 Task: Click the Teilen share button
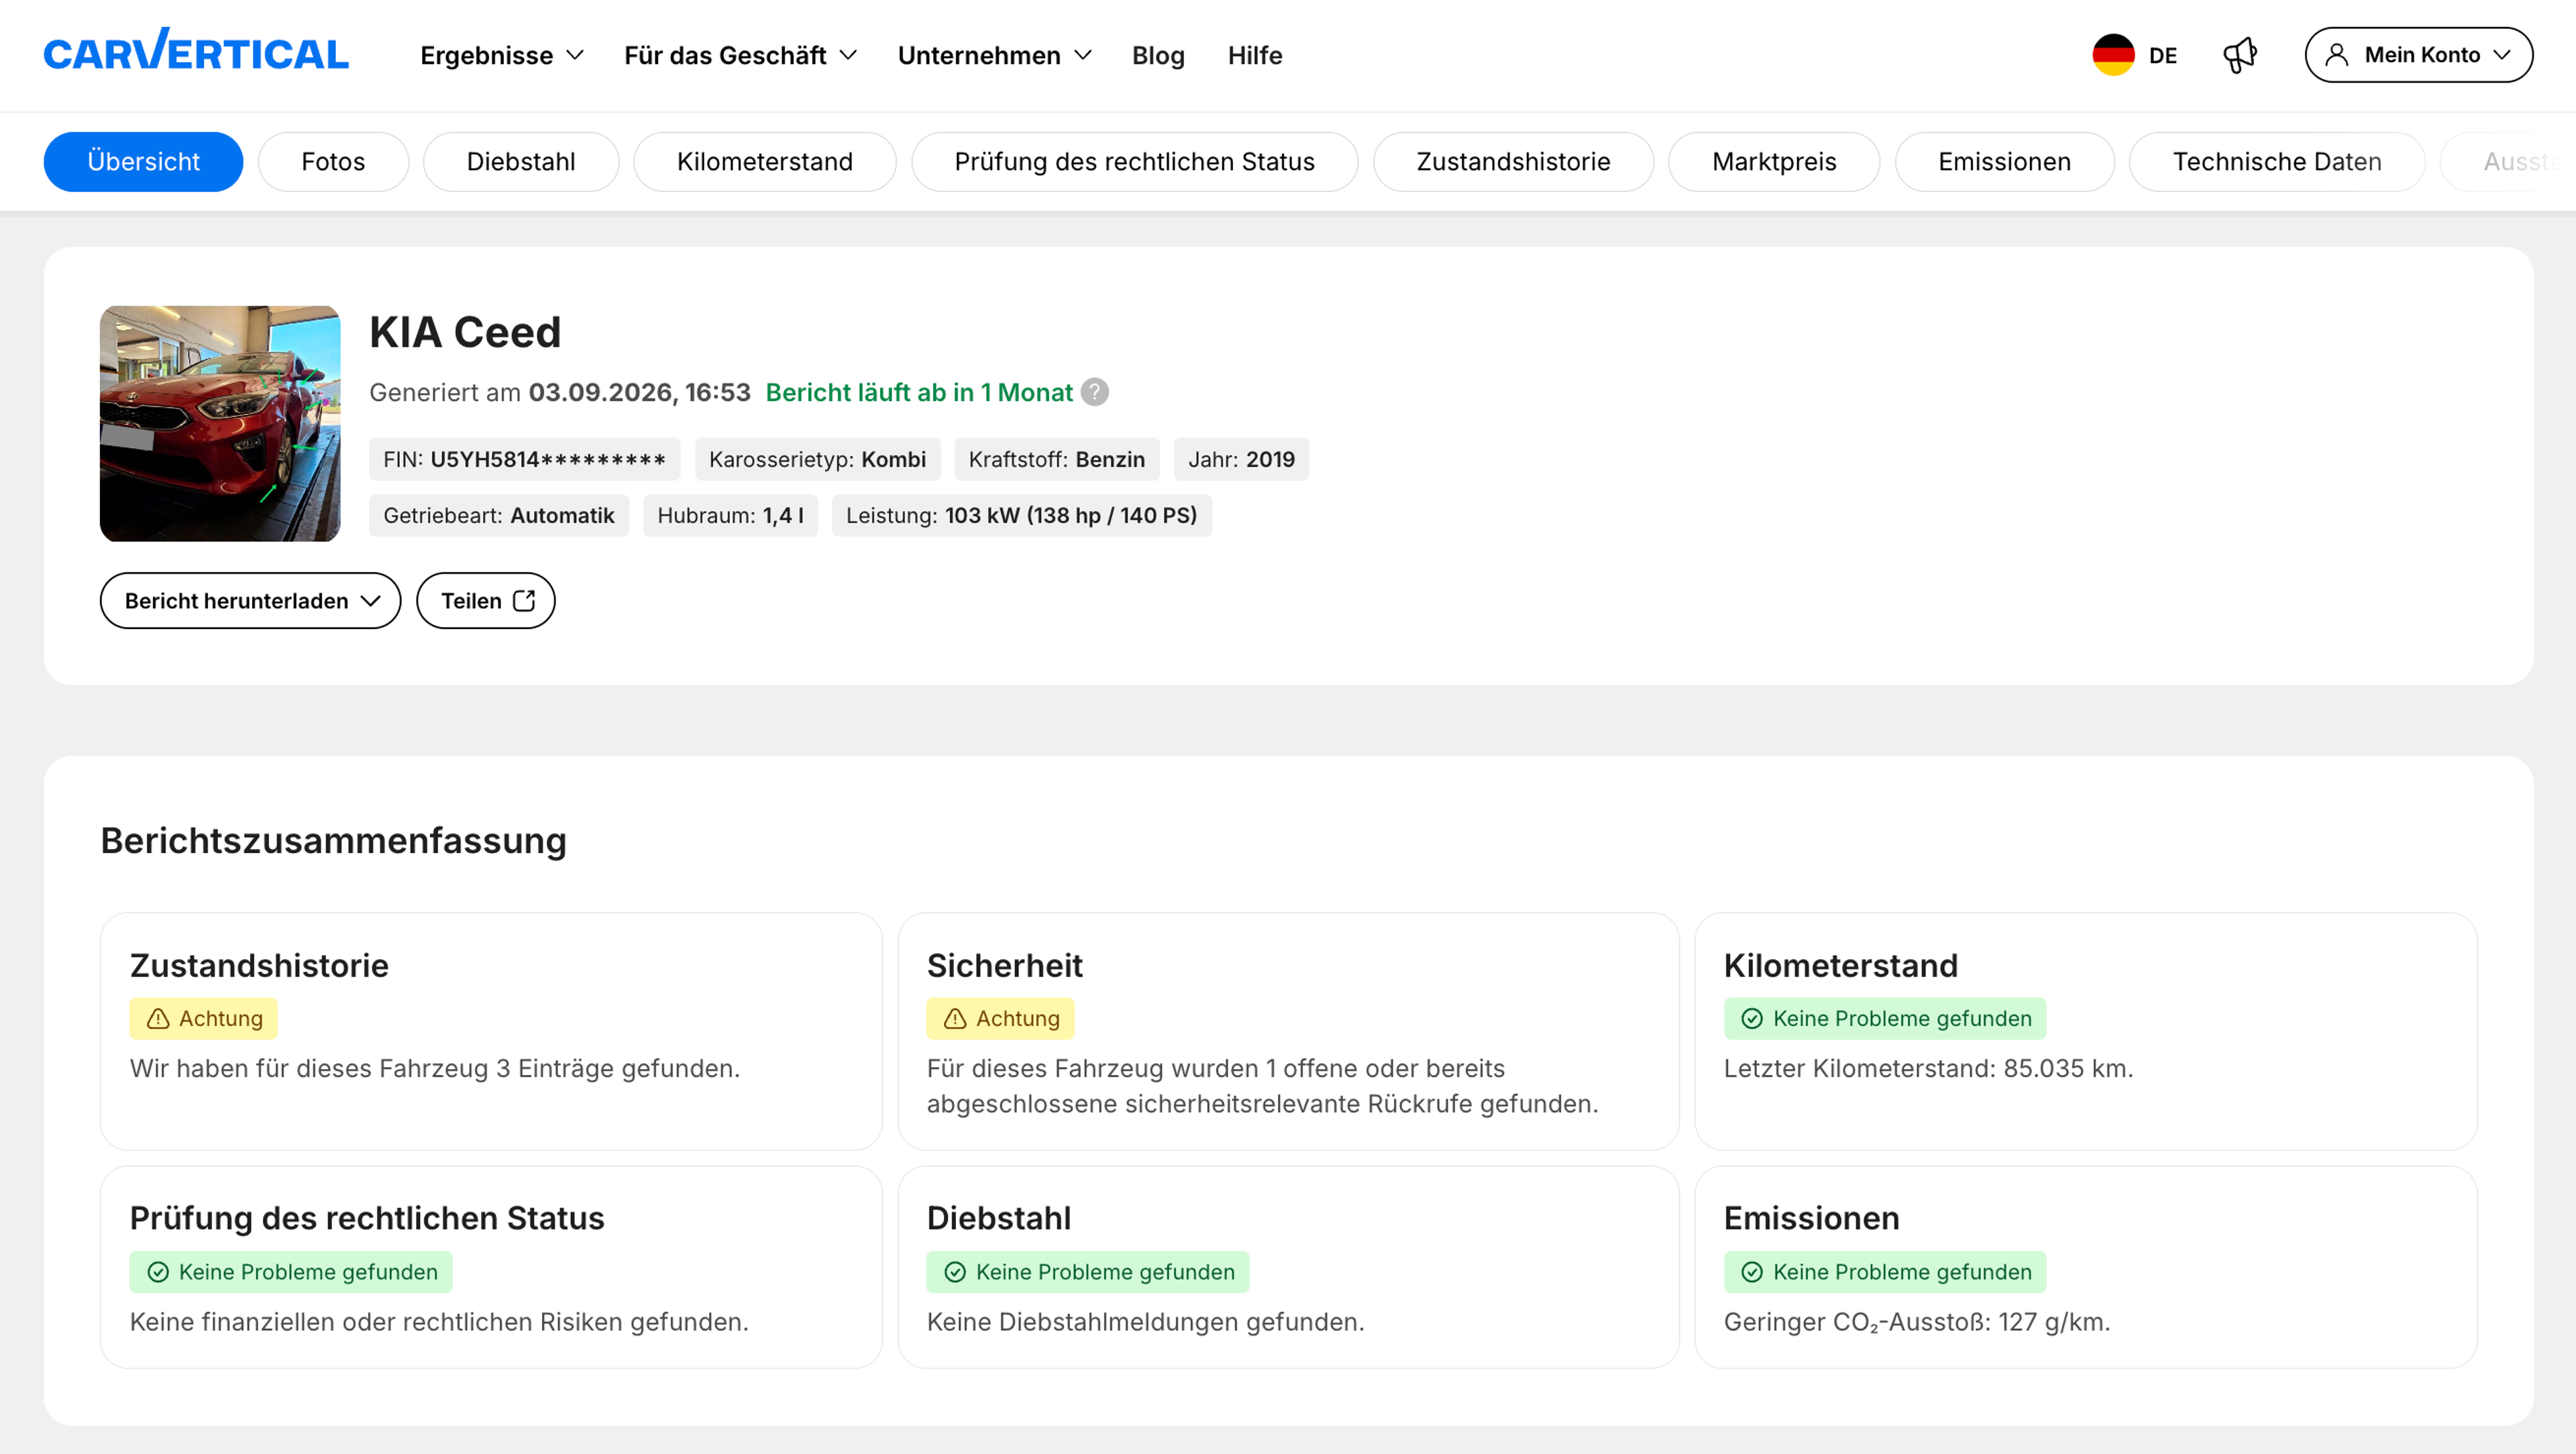[x=486, y=601]
